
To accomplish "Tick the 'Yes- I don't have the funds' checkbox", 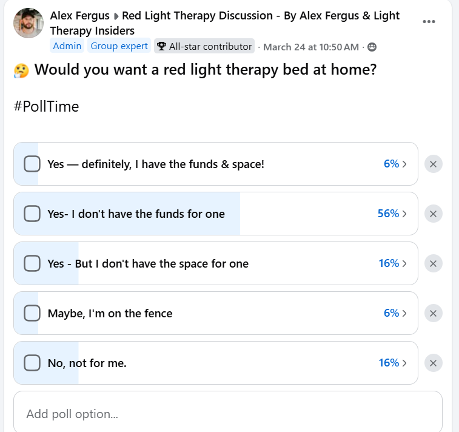I will tap(32, 214).
